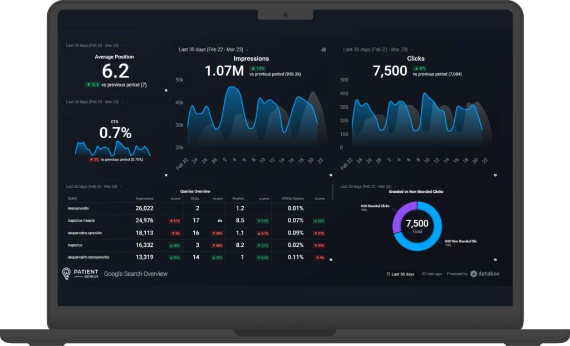Screen dimensions: 570x346
Task: Open the date range dropdown above Queries Overview
Action: [121, 186]
